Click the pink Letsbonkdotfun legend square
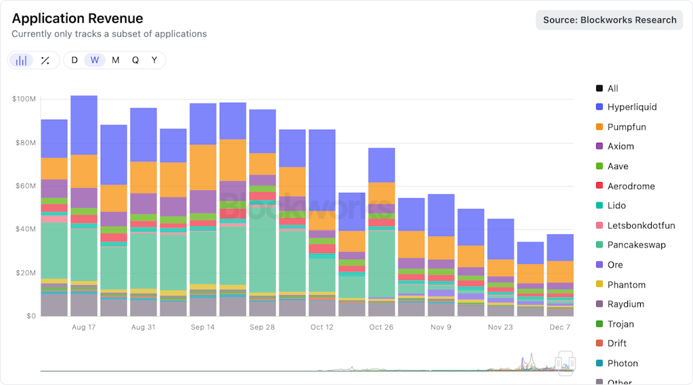The height and width of the screenshot is (385, 693). (x=600, y=225)
